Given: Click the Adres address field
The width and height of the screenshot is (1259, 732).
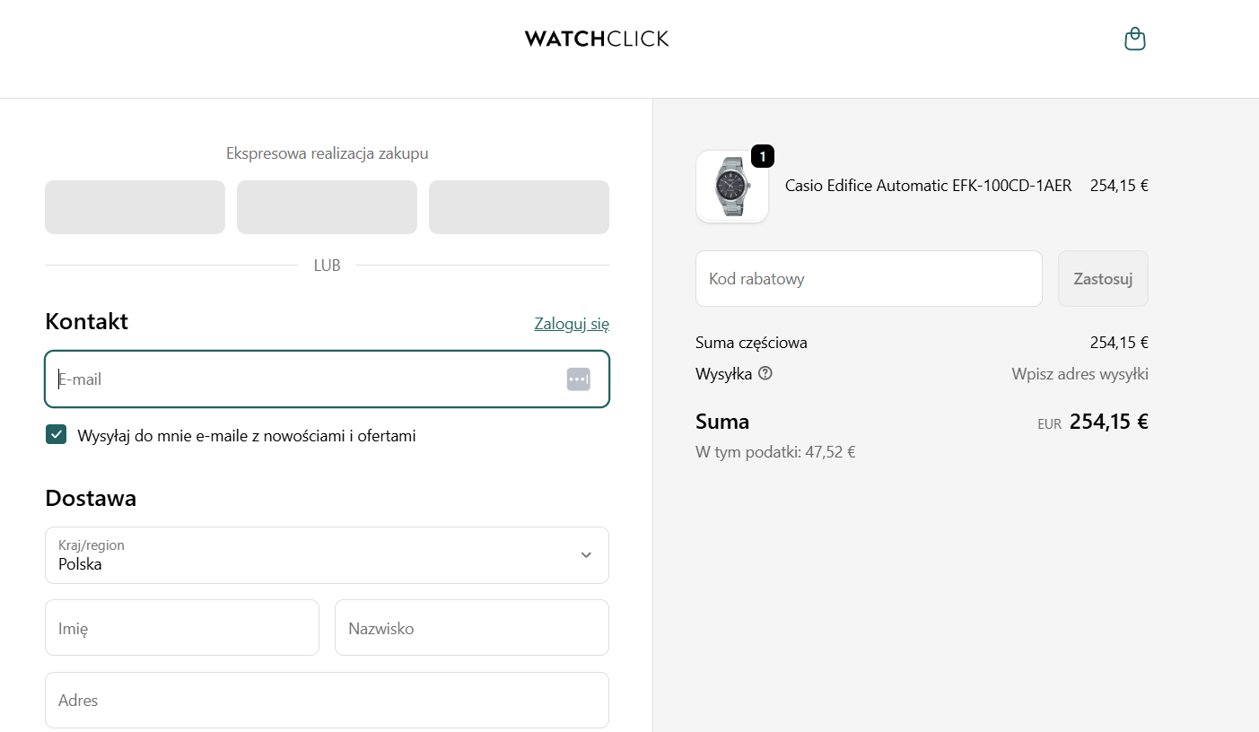Looking at the screenshot, I should tap(327, 700).
